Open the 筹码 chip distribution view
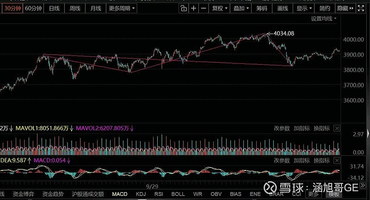The width and height of the screenshot is (370, 200). [x=261, y=8]
